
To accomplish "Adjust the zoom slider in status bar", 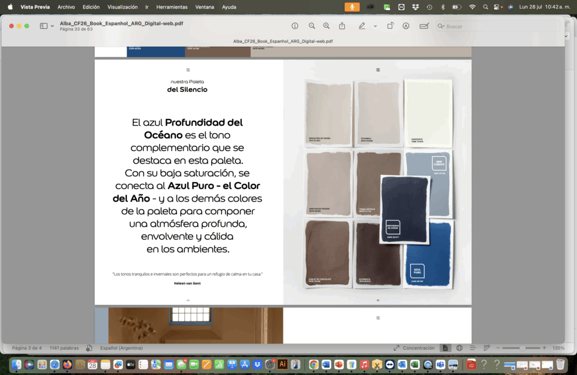I will (x=522, y=348).
